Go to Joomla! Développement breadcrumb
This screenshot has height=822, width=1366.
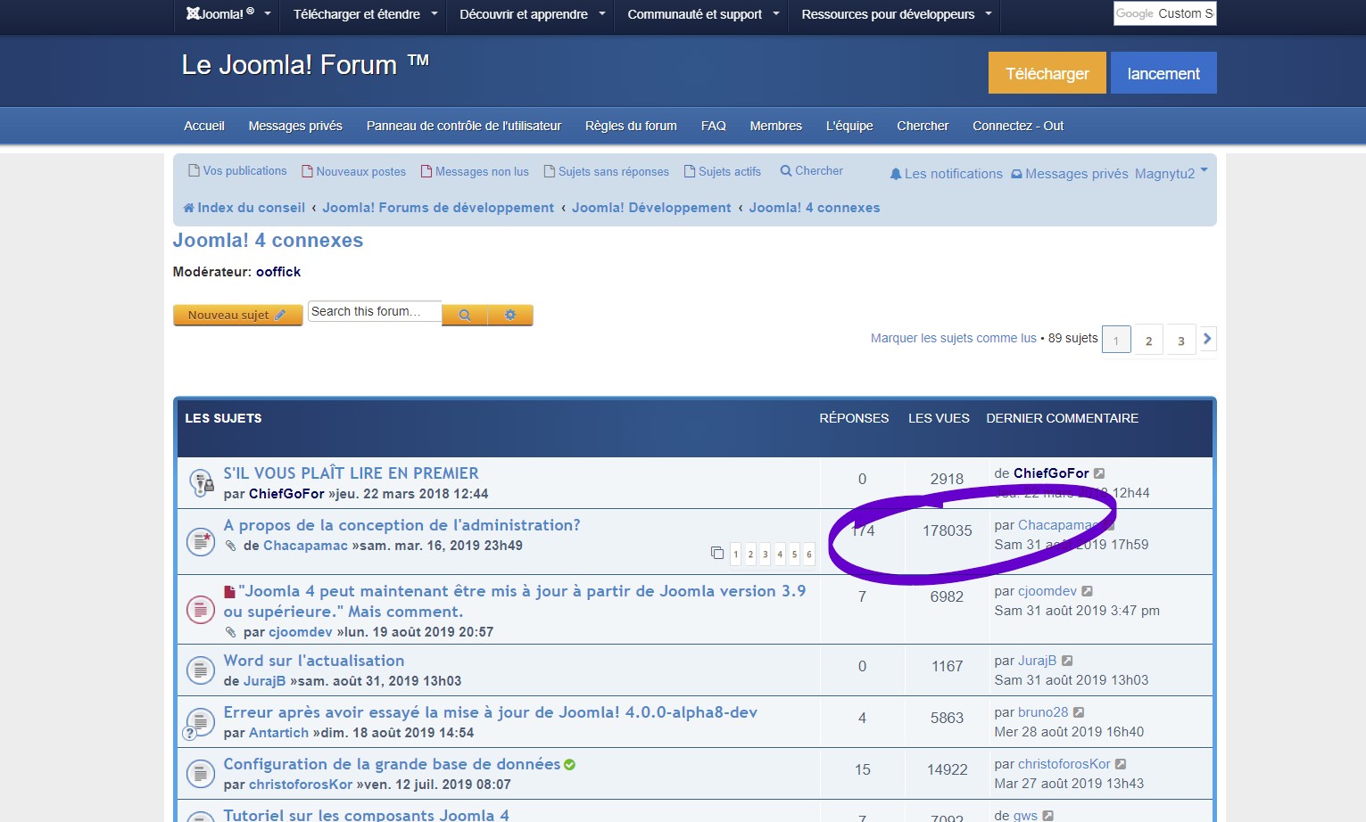click(651, 208)
